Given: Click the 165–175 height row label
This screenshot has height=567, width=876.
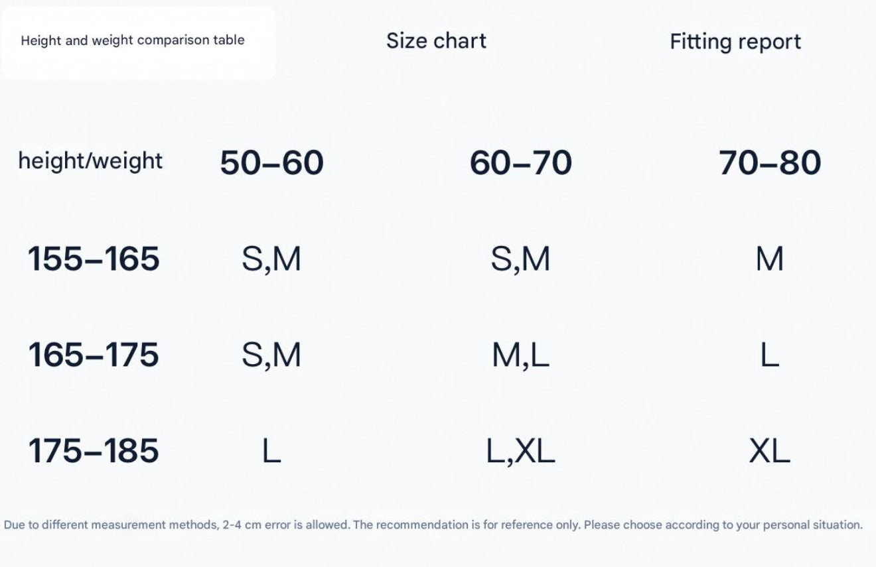Looking at the screenshot, I should point(94,355).
